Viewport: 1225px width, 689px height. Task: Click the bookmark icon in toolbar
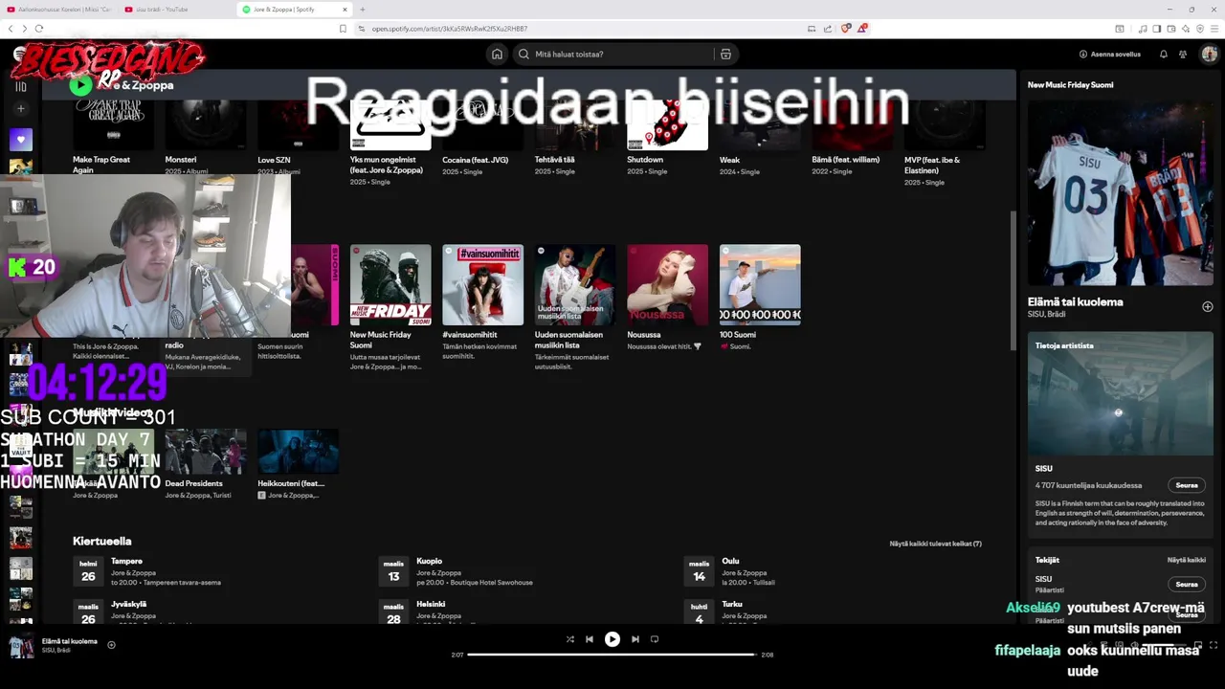tap(343, 29)
